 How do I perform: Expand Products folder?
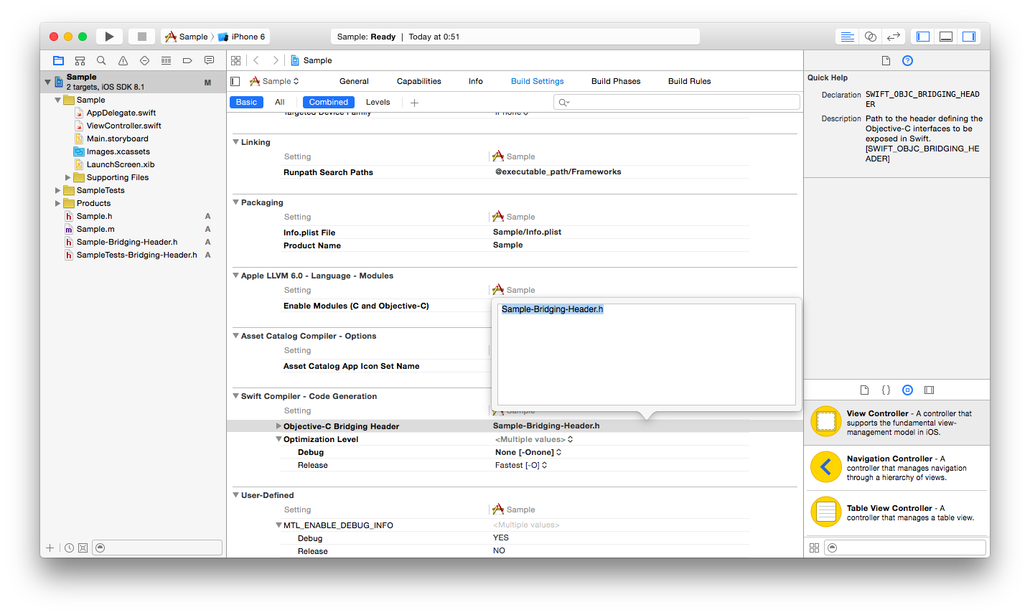click(x=58, y=204)
